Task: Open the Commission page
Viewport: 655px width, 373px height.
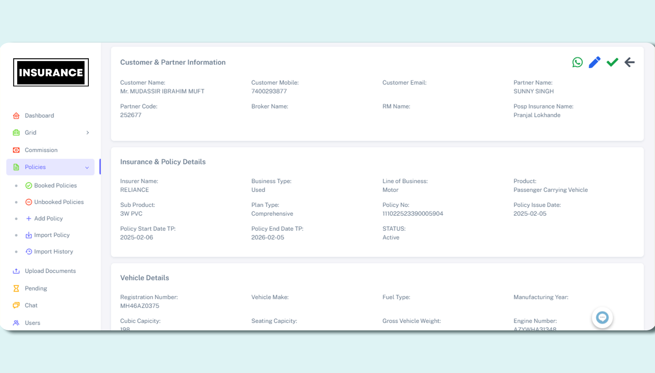Action: [41, 150]
